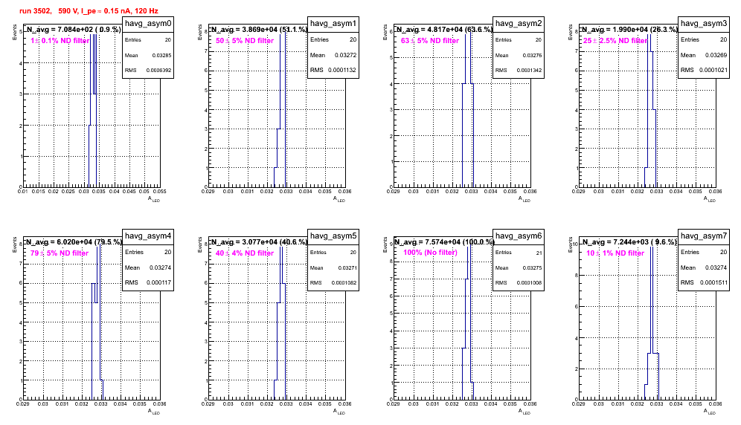
Task: Click Mean 0.03276 in havg_asym2 stats box
Action: pos(519,55)
